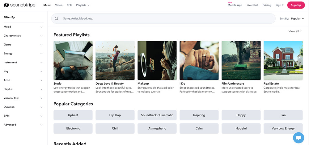Click the search magnifier icon
Viewport: 309px width, 145px height.
coord(57,19)
